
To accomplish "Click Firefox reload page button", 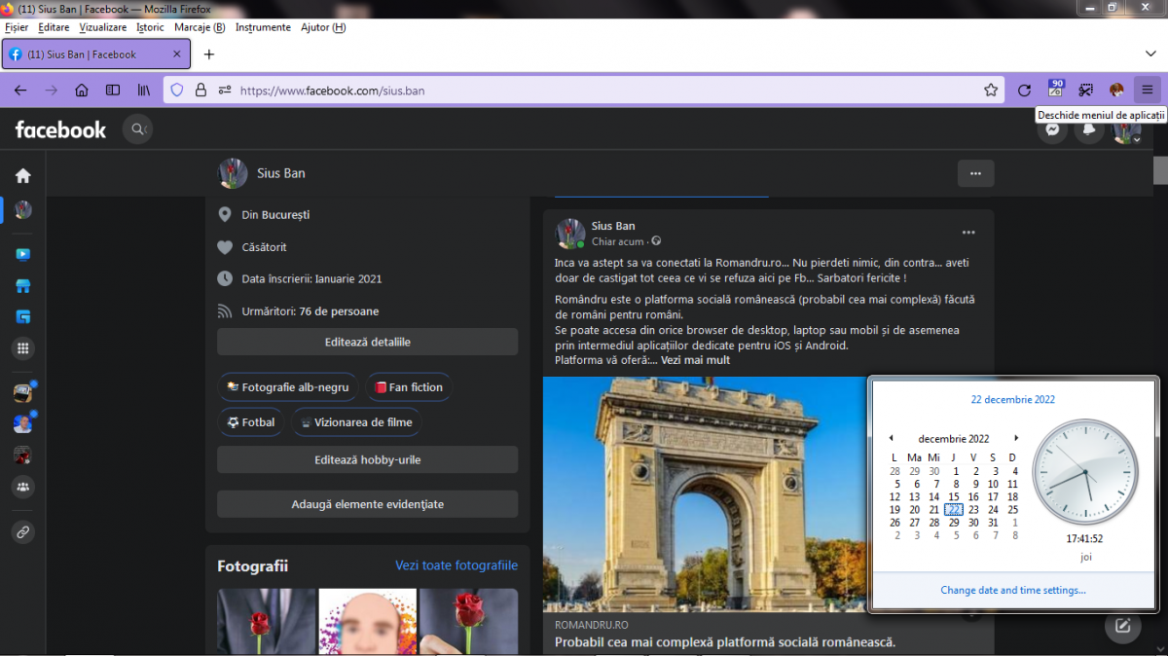I will [1024, 91].
